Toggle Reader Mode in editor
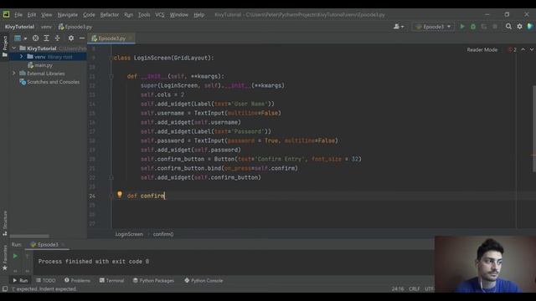This screenshot has width=536, height=301. click(482, 50)
